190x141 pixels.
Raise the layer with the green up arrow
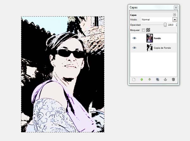coord(142,80)
